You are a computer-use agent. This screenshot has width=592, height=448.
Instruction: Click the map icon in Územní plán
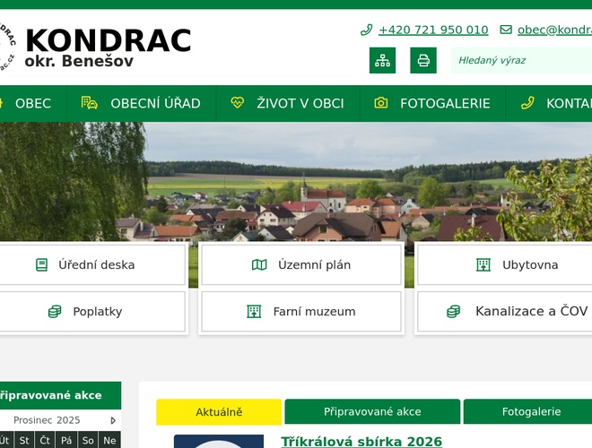(259, 264)
